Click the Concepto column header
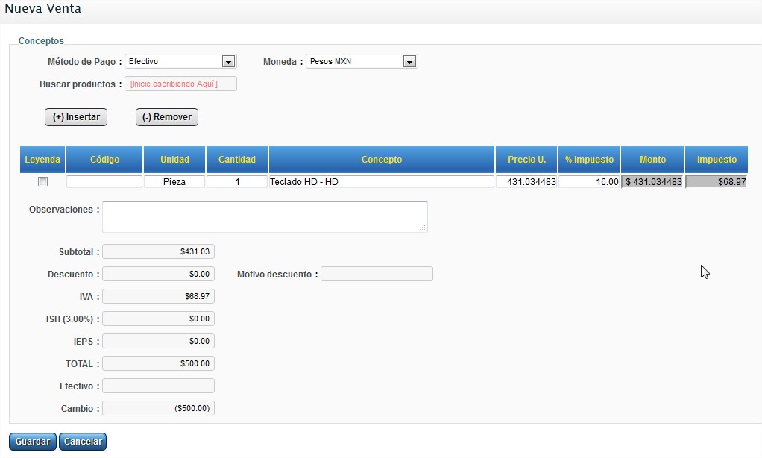The image size is (762, 458). click(x=382, y=160)
